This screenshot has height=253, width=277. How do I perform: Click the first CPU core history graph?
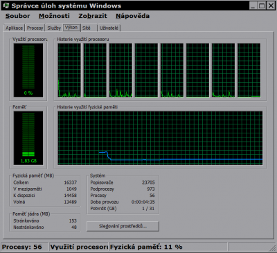point(69,71)
